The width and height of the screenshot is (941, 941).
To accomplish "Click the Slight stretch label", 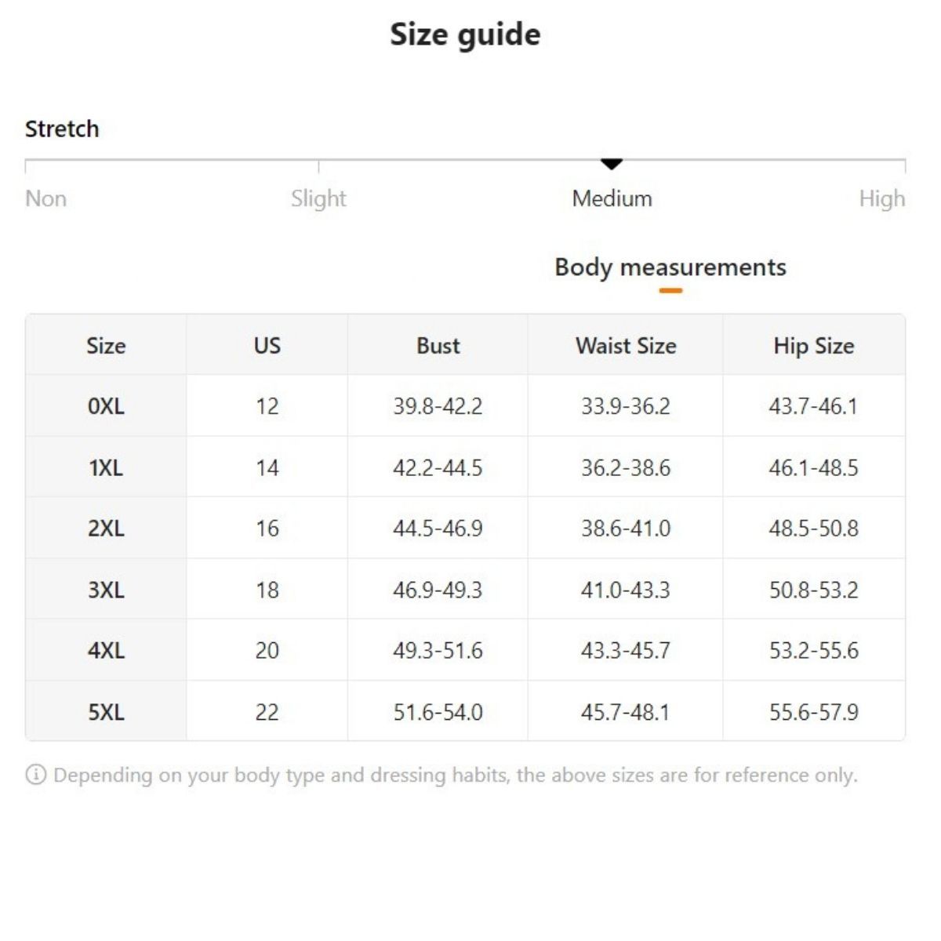I will pos(318,198).
